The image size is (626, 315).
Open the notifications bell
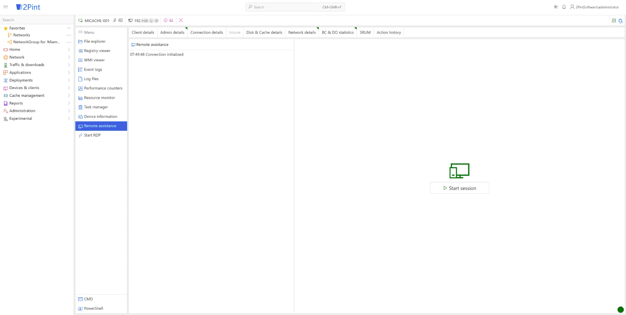[564, 7]
